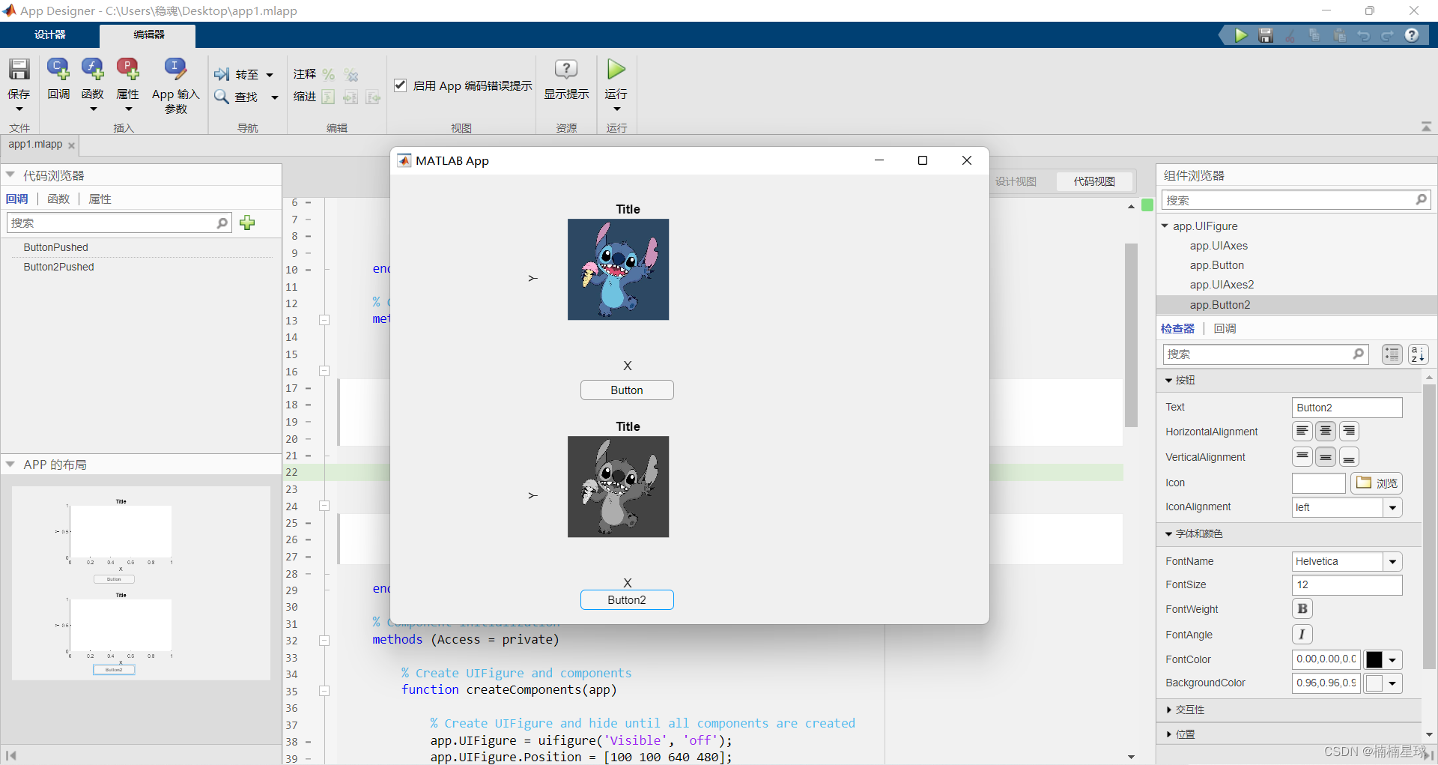Toggle bold FontWeight button
The height and width of the screenshot is (765, 1438).
point(1302,608)
